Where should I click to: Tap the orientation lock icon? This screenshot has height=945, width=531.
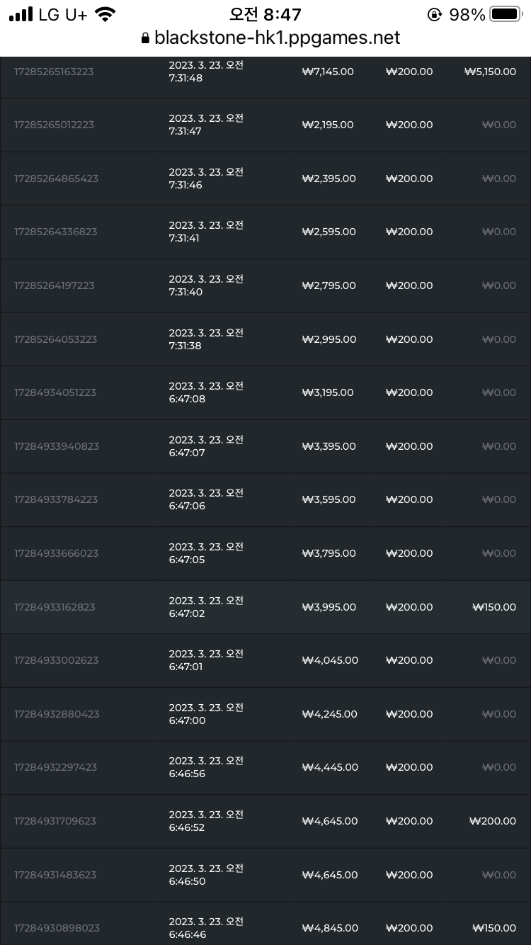(435, 14)
